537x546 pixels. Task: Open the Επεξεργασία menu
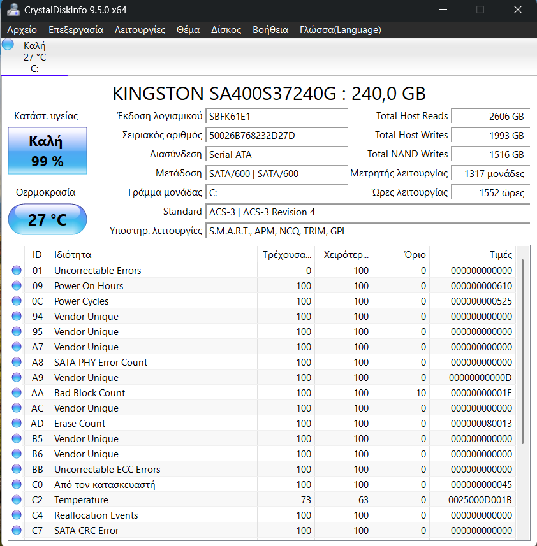tap(76, 30)
